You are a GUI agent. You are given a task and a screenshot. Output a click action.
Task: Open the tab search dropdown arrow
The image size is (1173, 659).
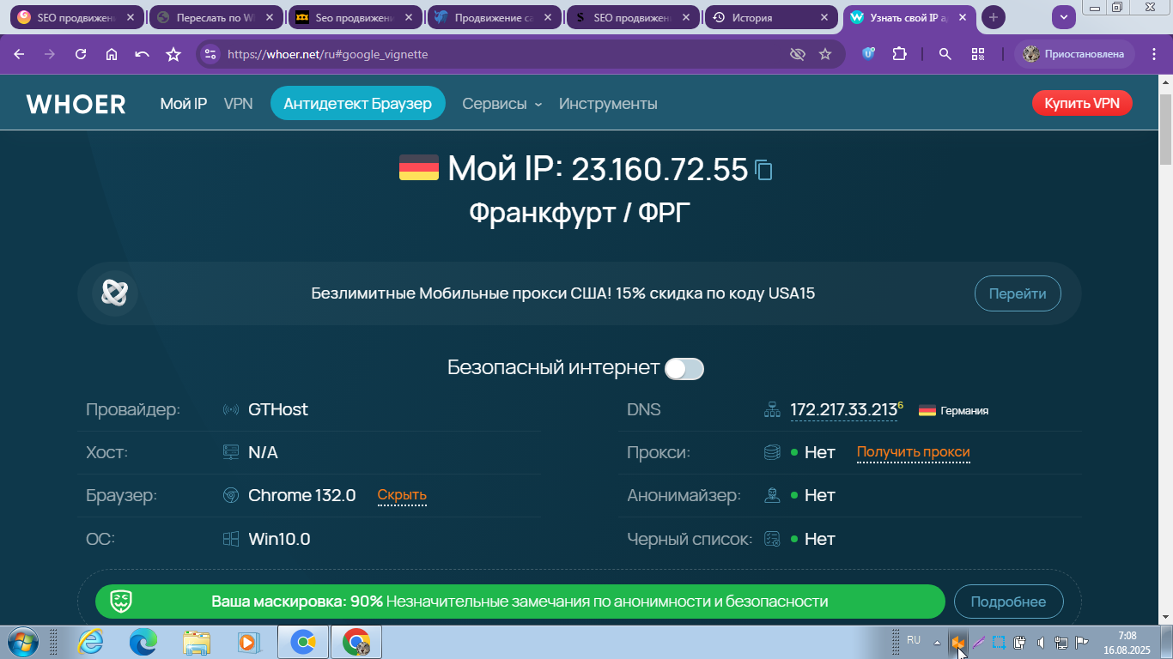[1064, 17]
